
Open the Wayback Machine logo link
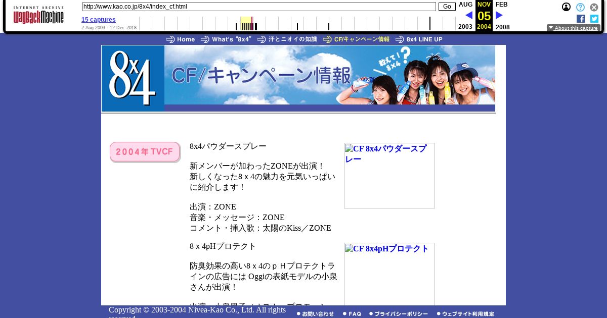38,15
